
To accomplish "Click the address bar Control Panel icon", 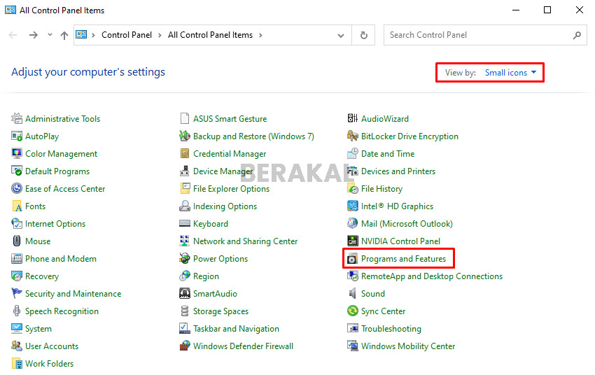I will pos(81,35).
